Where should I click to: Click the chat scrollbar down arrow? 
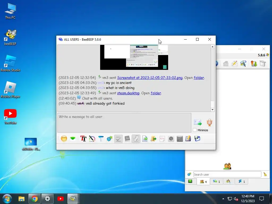pos(212,110)
